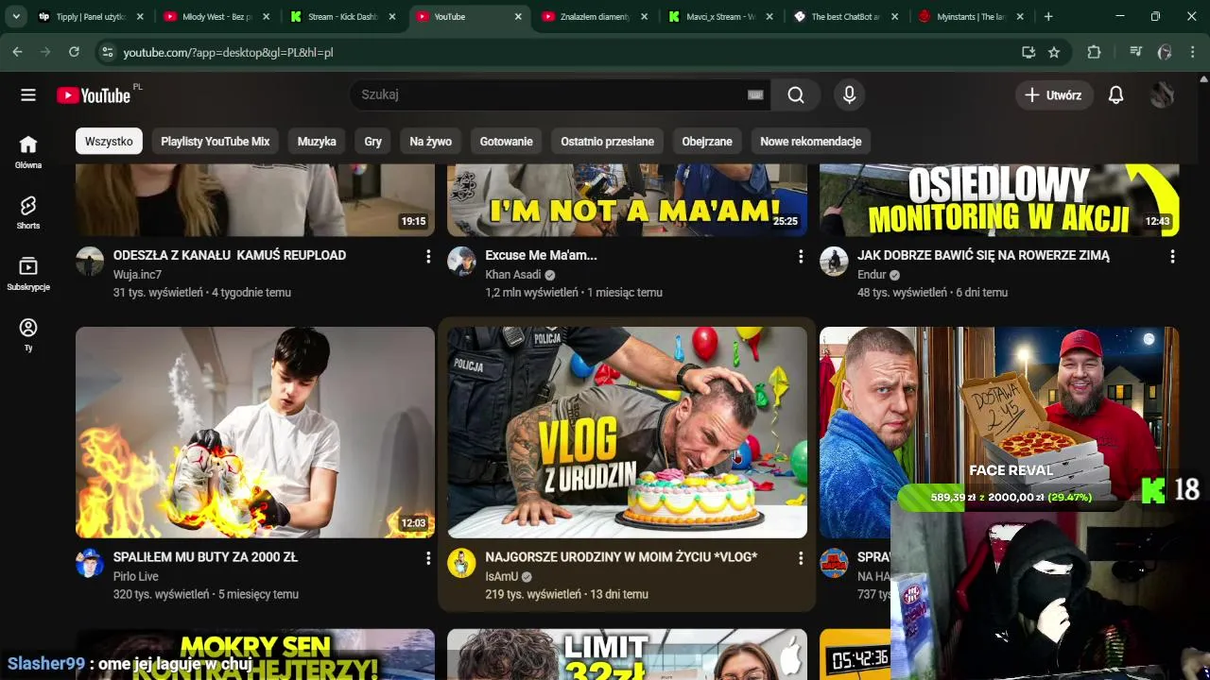Select Playlisty YouTube Mix chip
Image resolution: width=1210 pixels, height=680 pixels.
point(216,142)
